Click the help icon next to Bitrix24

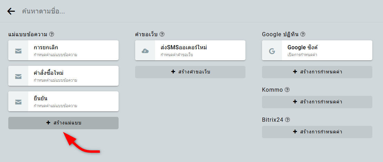(288, 120)
